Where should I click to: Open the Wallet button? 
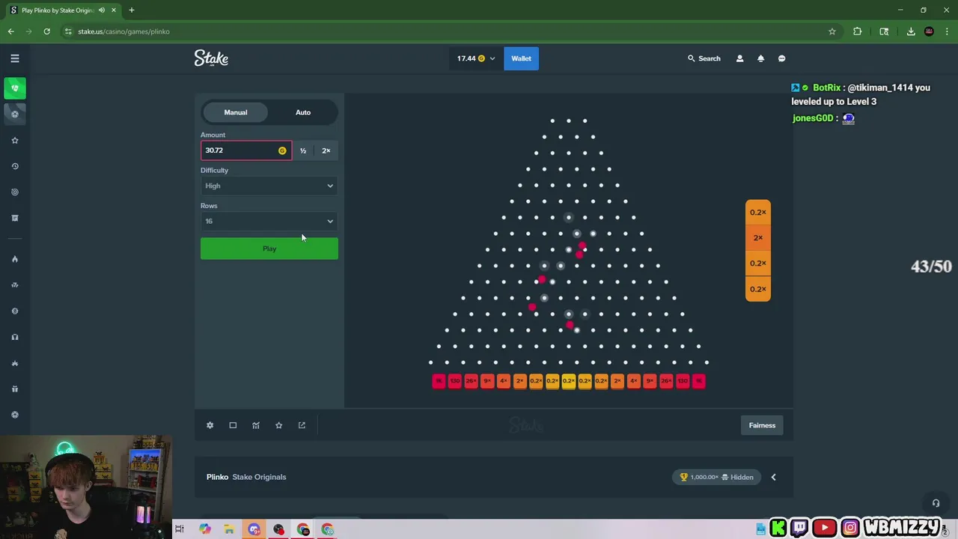521,58
